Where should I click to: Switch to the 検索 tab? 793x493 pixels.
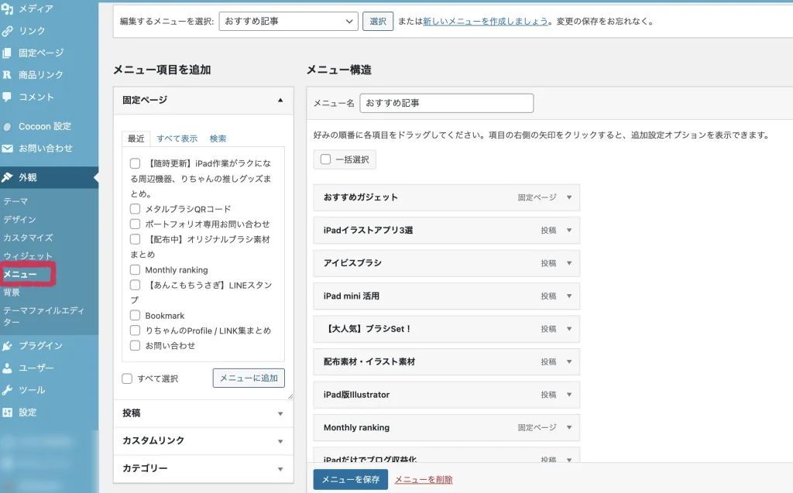coord(218,139)
